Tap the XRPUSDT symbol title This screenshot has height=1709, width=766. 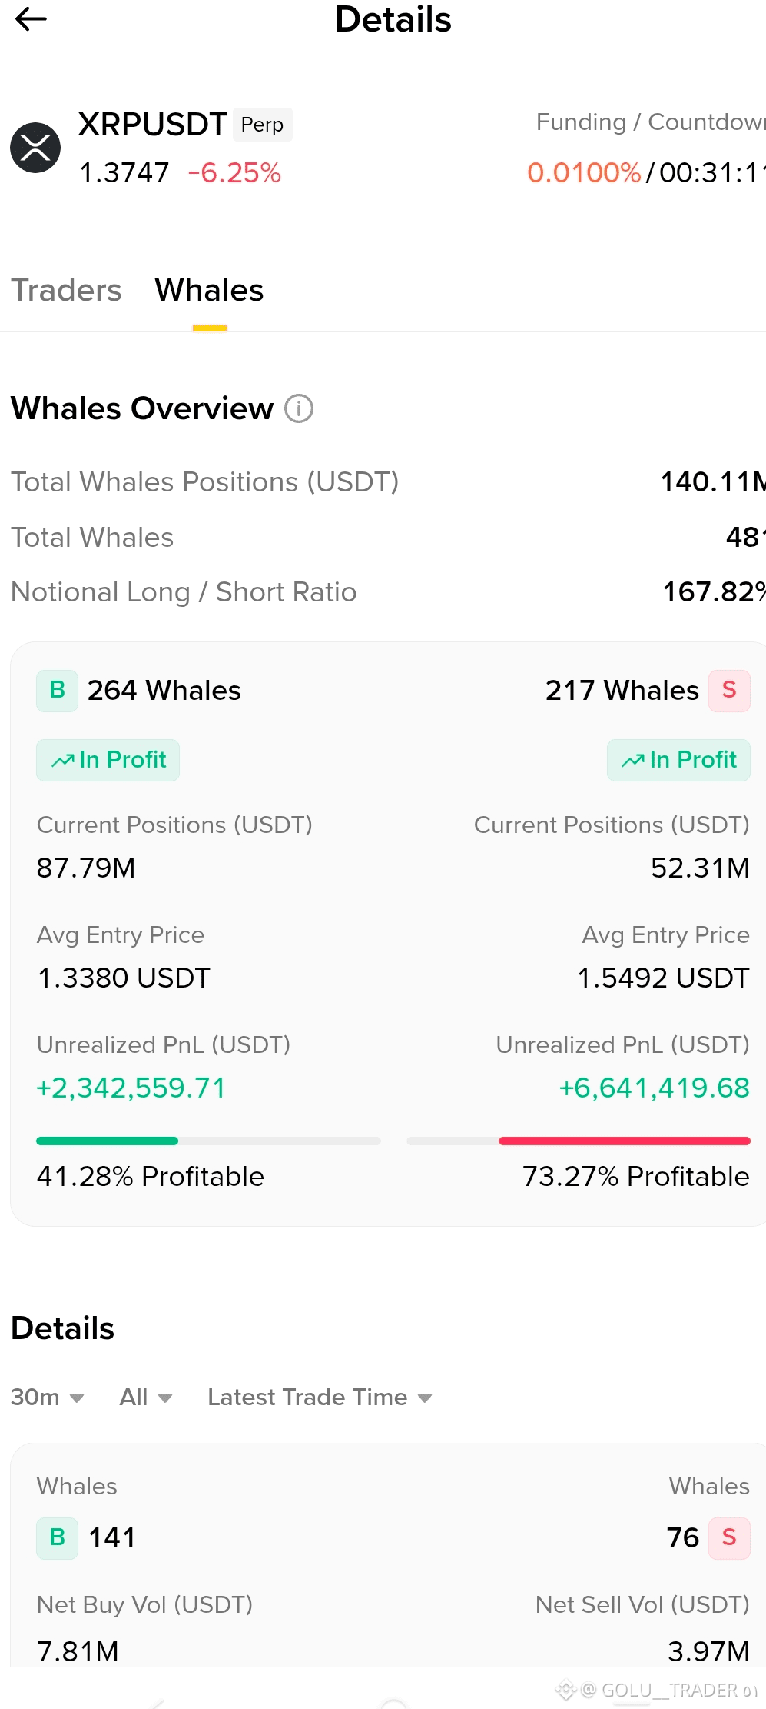click(152, 124)
